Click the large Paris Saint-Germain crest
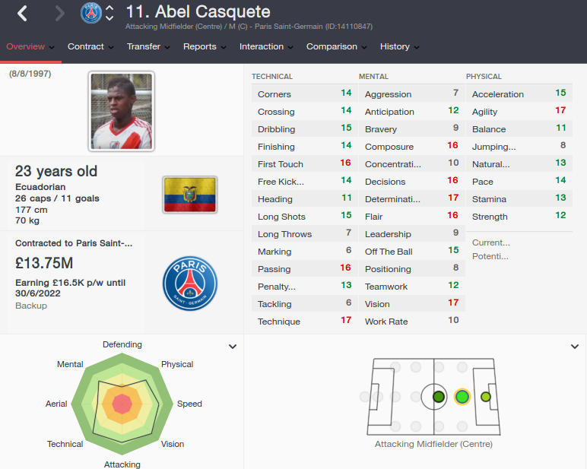The width and height of the screenshot is (587, 469). pyautogui.click(x=190, y=284)
